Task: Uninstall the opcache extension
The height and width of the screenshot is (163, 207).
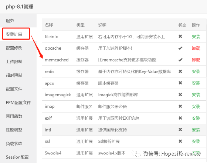Action: pyautogui.click(x=196, y=48)
